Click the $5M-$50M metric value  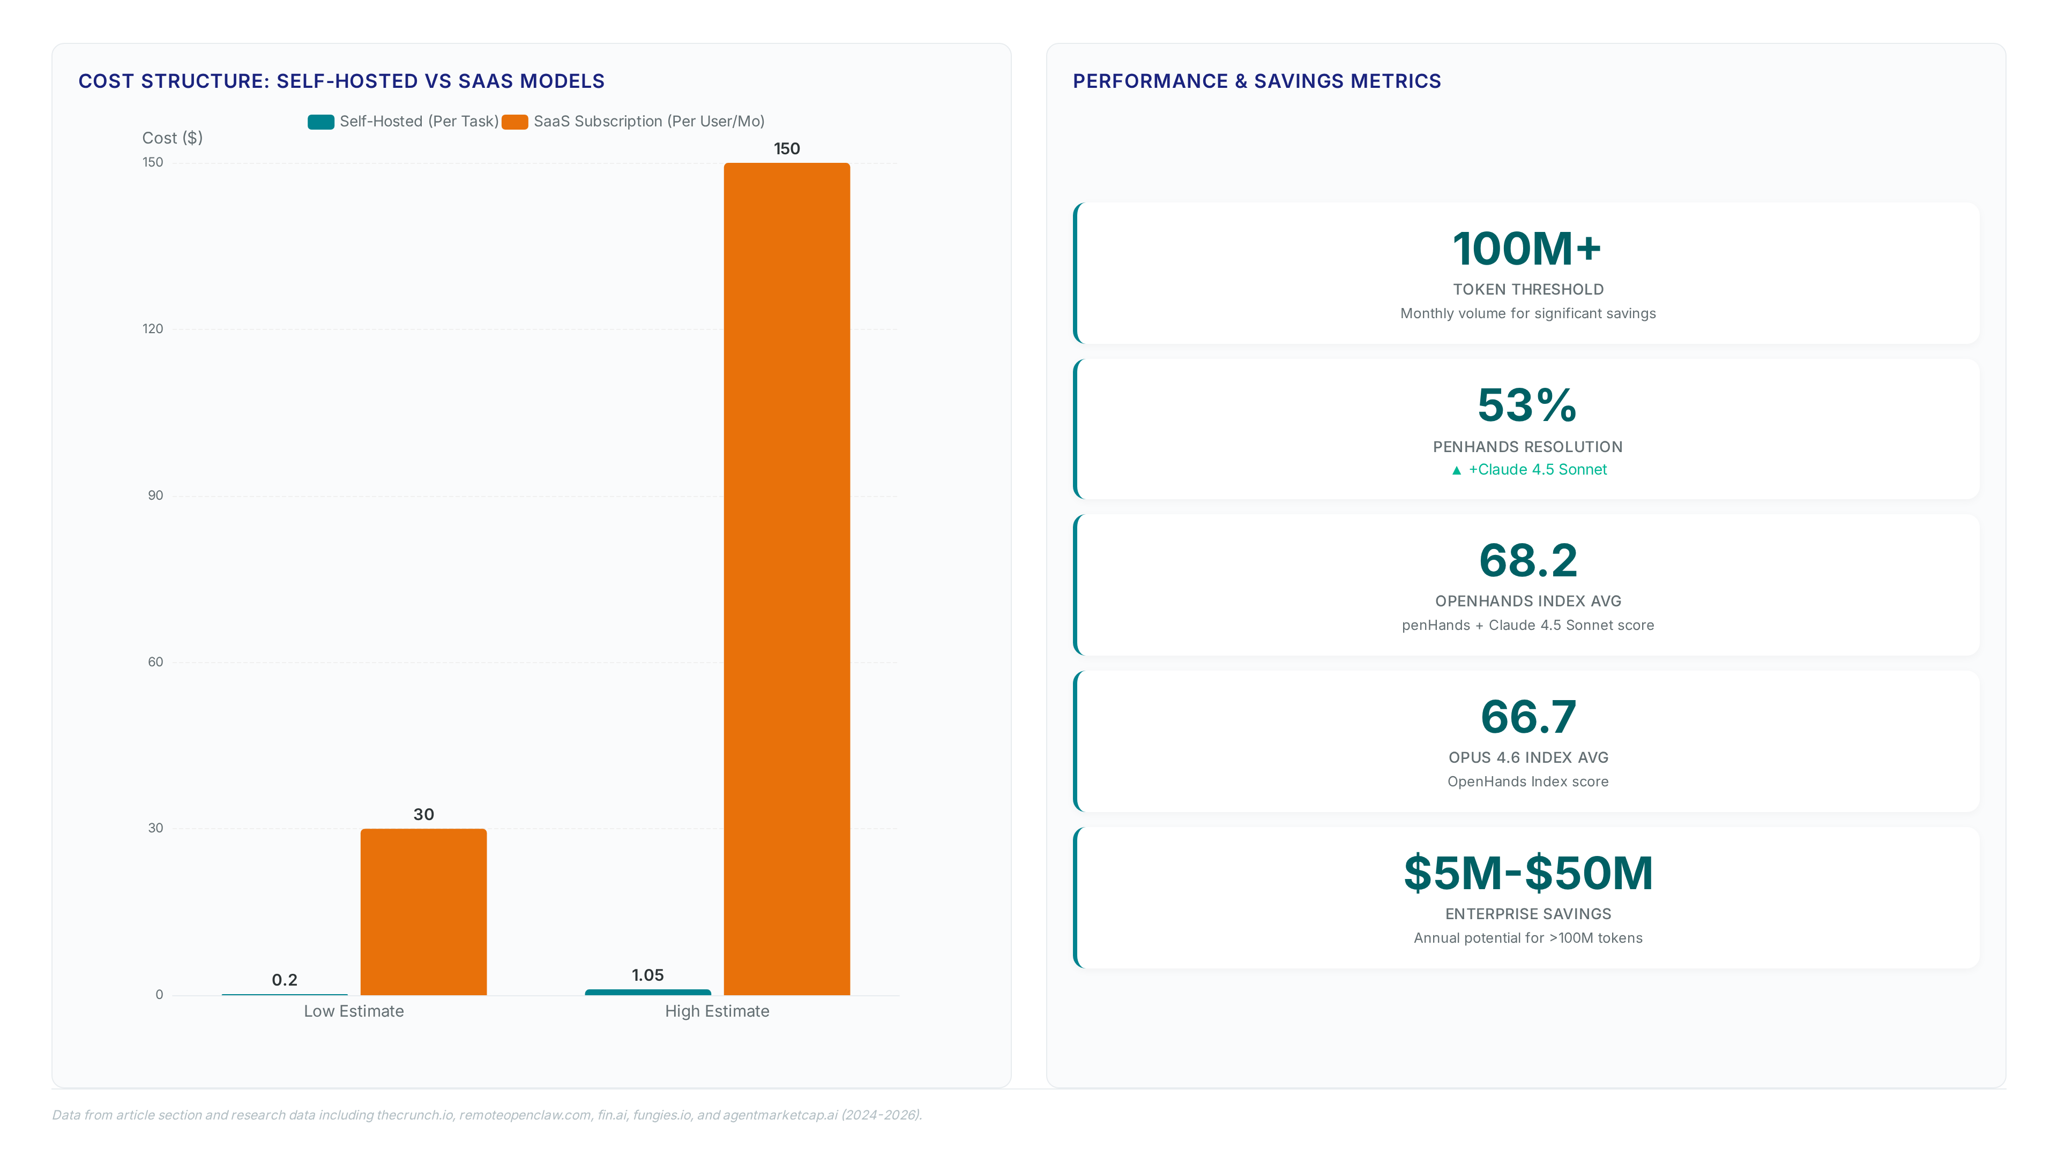point(1527,873)
